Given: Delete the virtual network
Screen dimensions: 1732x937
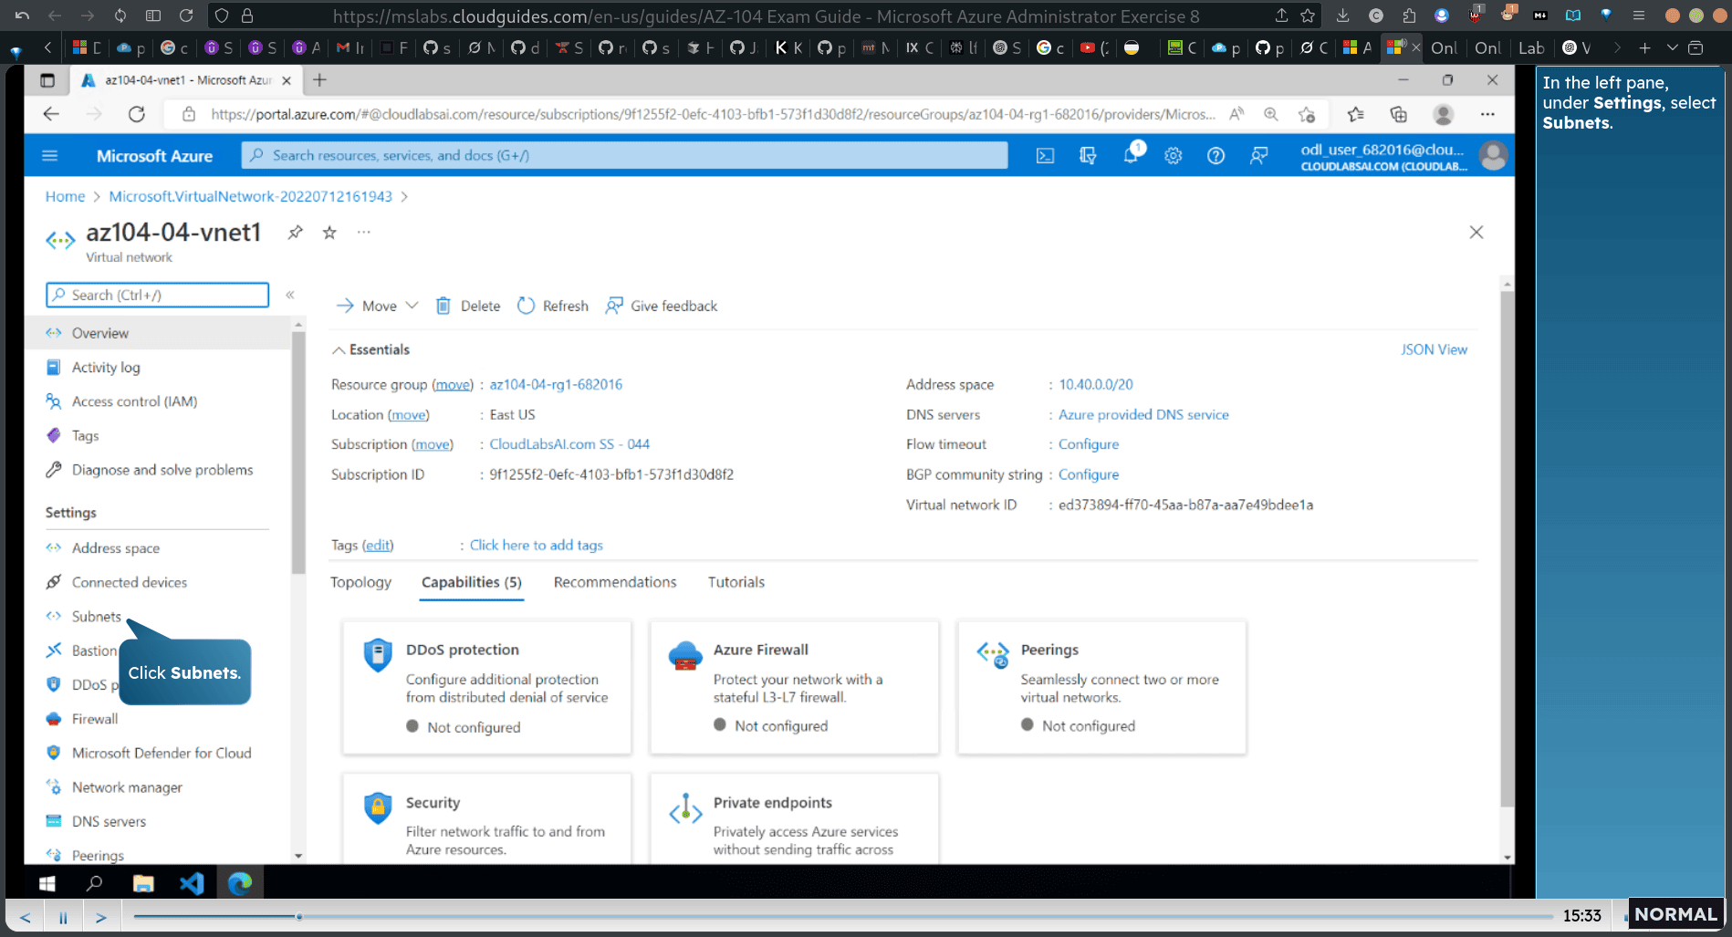Looking at the screenshot, I should pyautogui.click(x=468, y=306).
